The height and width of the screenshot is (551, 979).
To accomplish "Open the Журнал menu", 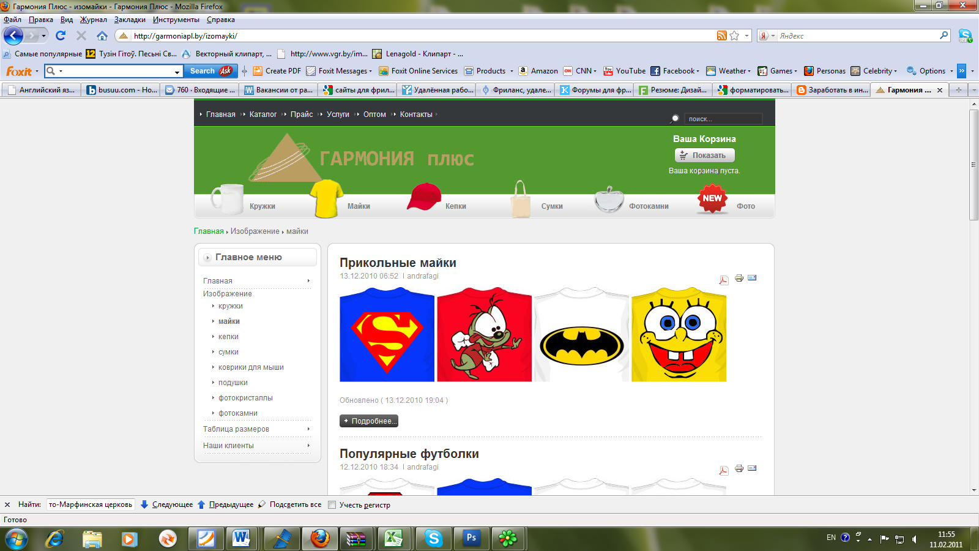I will [93, 20].
